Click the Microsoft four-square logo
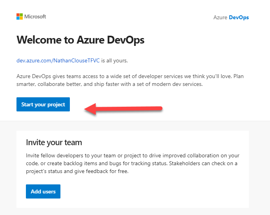This screenshot has height=215, width=270. tap(20, 16)
